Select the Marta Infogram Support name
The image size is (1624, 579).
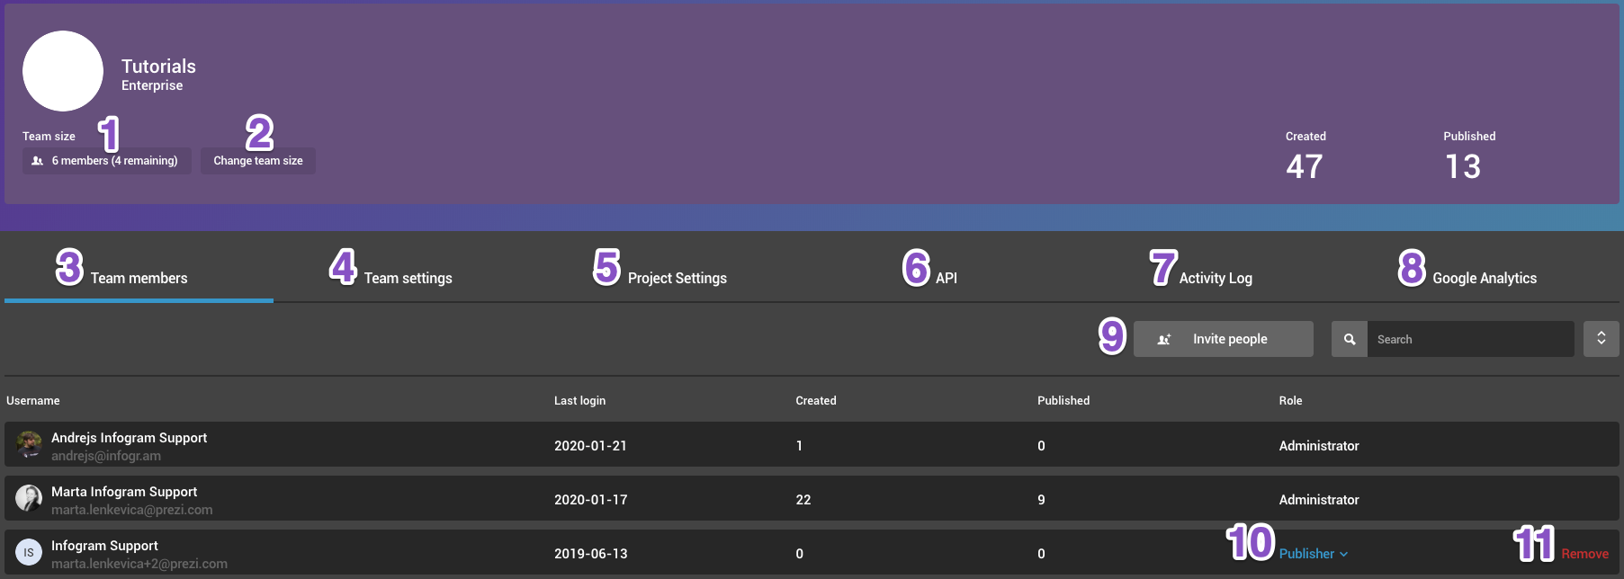(x=124, y=492)
